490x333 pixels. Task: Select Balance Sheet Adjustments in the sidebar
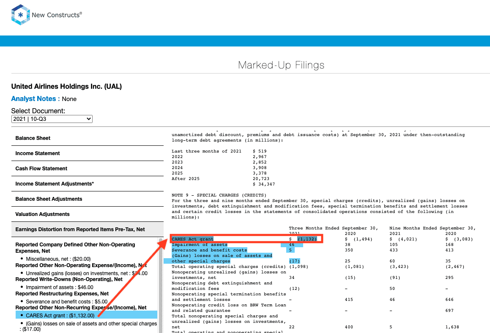[88, 199]
